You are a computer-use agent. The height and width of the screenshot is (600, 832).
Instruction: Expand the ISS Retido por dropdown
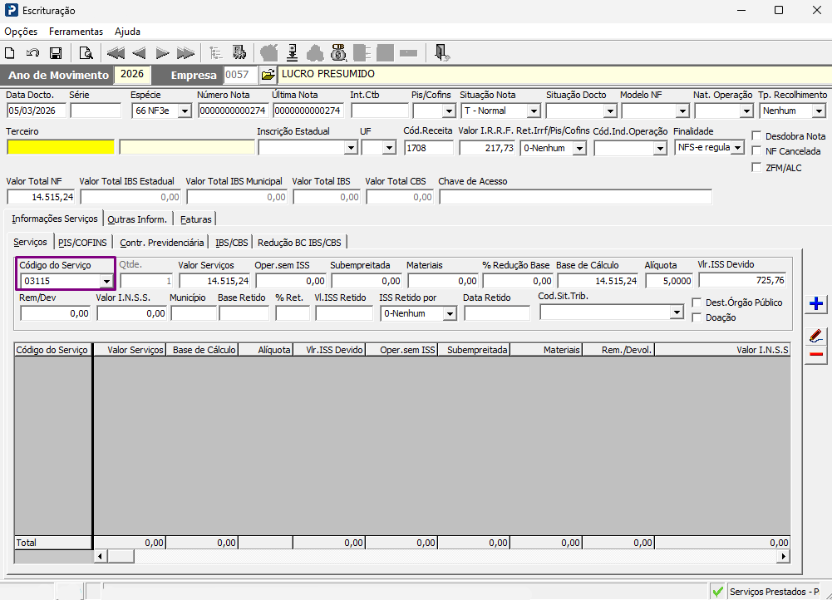450,314
